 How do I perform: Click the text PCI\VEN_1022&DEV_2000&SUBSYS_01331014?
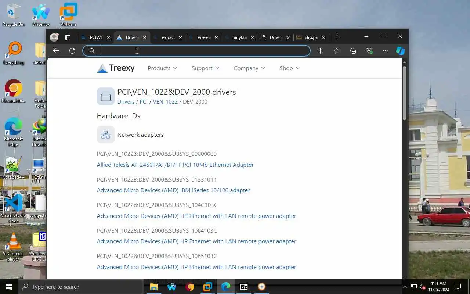pos(157,179)
